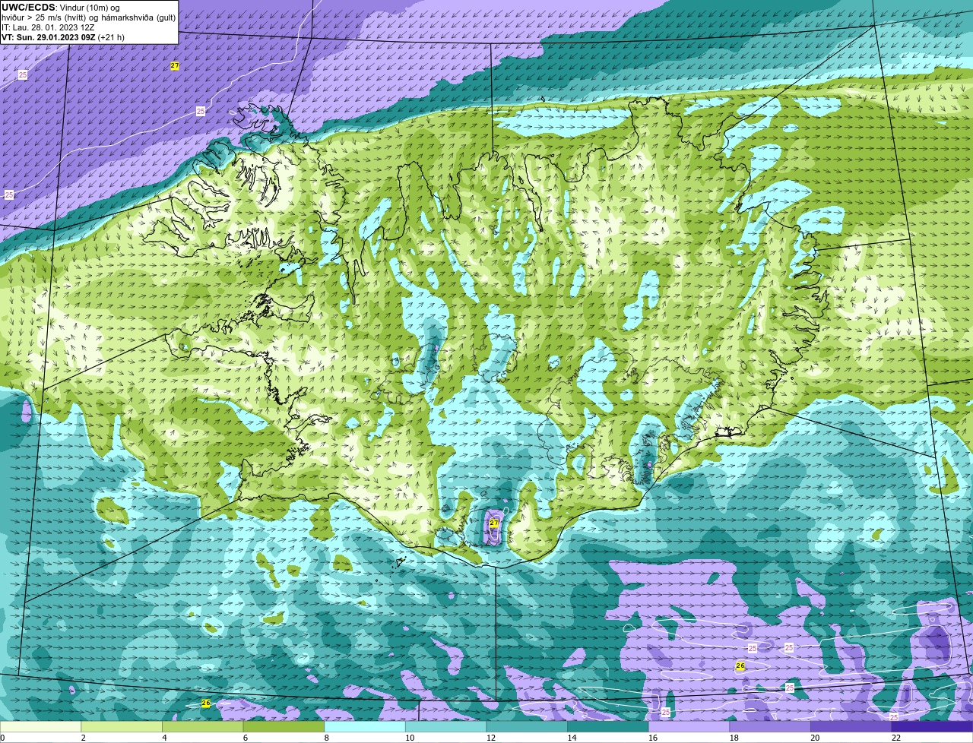Viewport: 973px width, 743px height.
Task: Click the legend tick label '16'
Action: (x=652, y=738)
